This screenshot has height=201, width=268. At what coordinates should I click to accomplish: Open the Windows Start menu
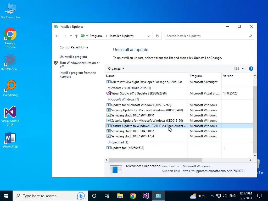coord(6,196)
